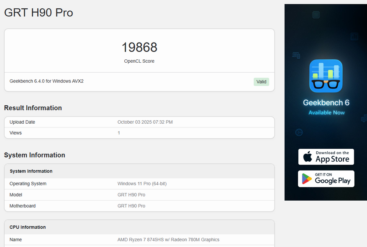
Task: Click Geekbench 6.4.0 for Windows AVX2 text
Action: tap(46, 81)
